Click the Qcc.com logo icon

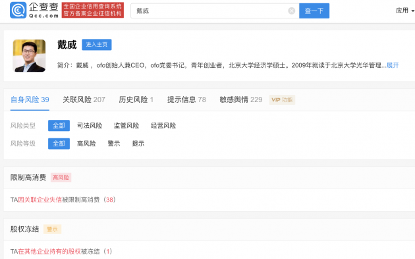(x=18, y=10)
